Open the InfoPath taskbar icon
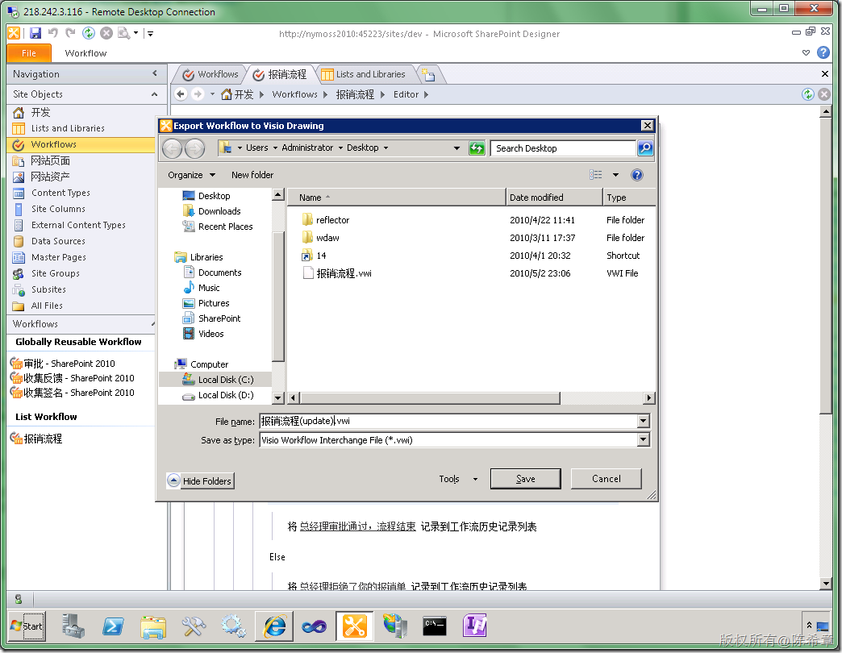Viewport: 842px width, 653px height. [475, 626]
